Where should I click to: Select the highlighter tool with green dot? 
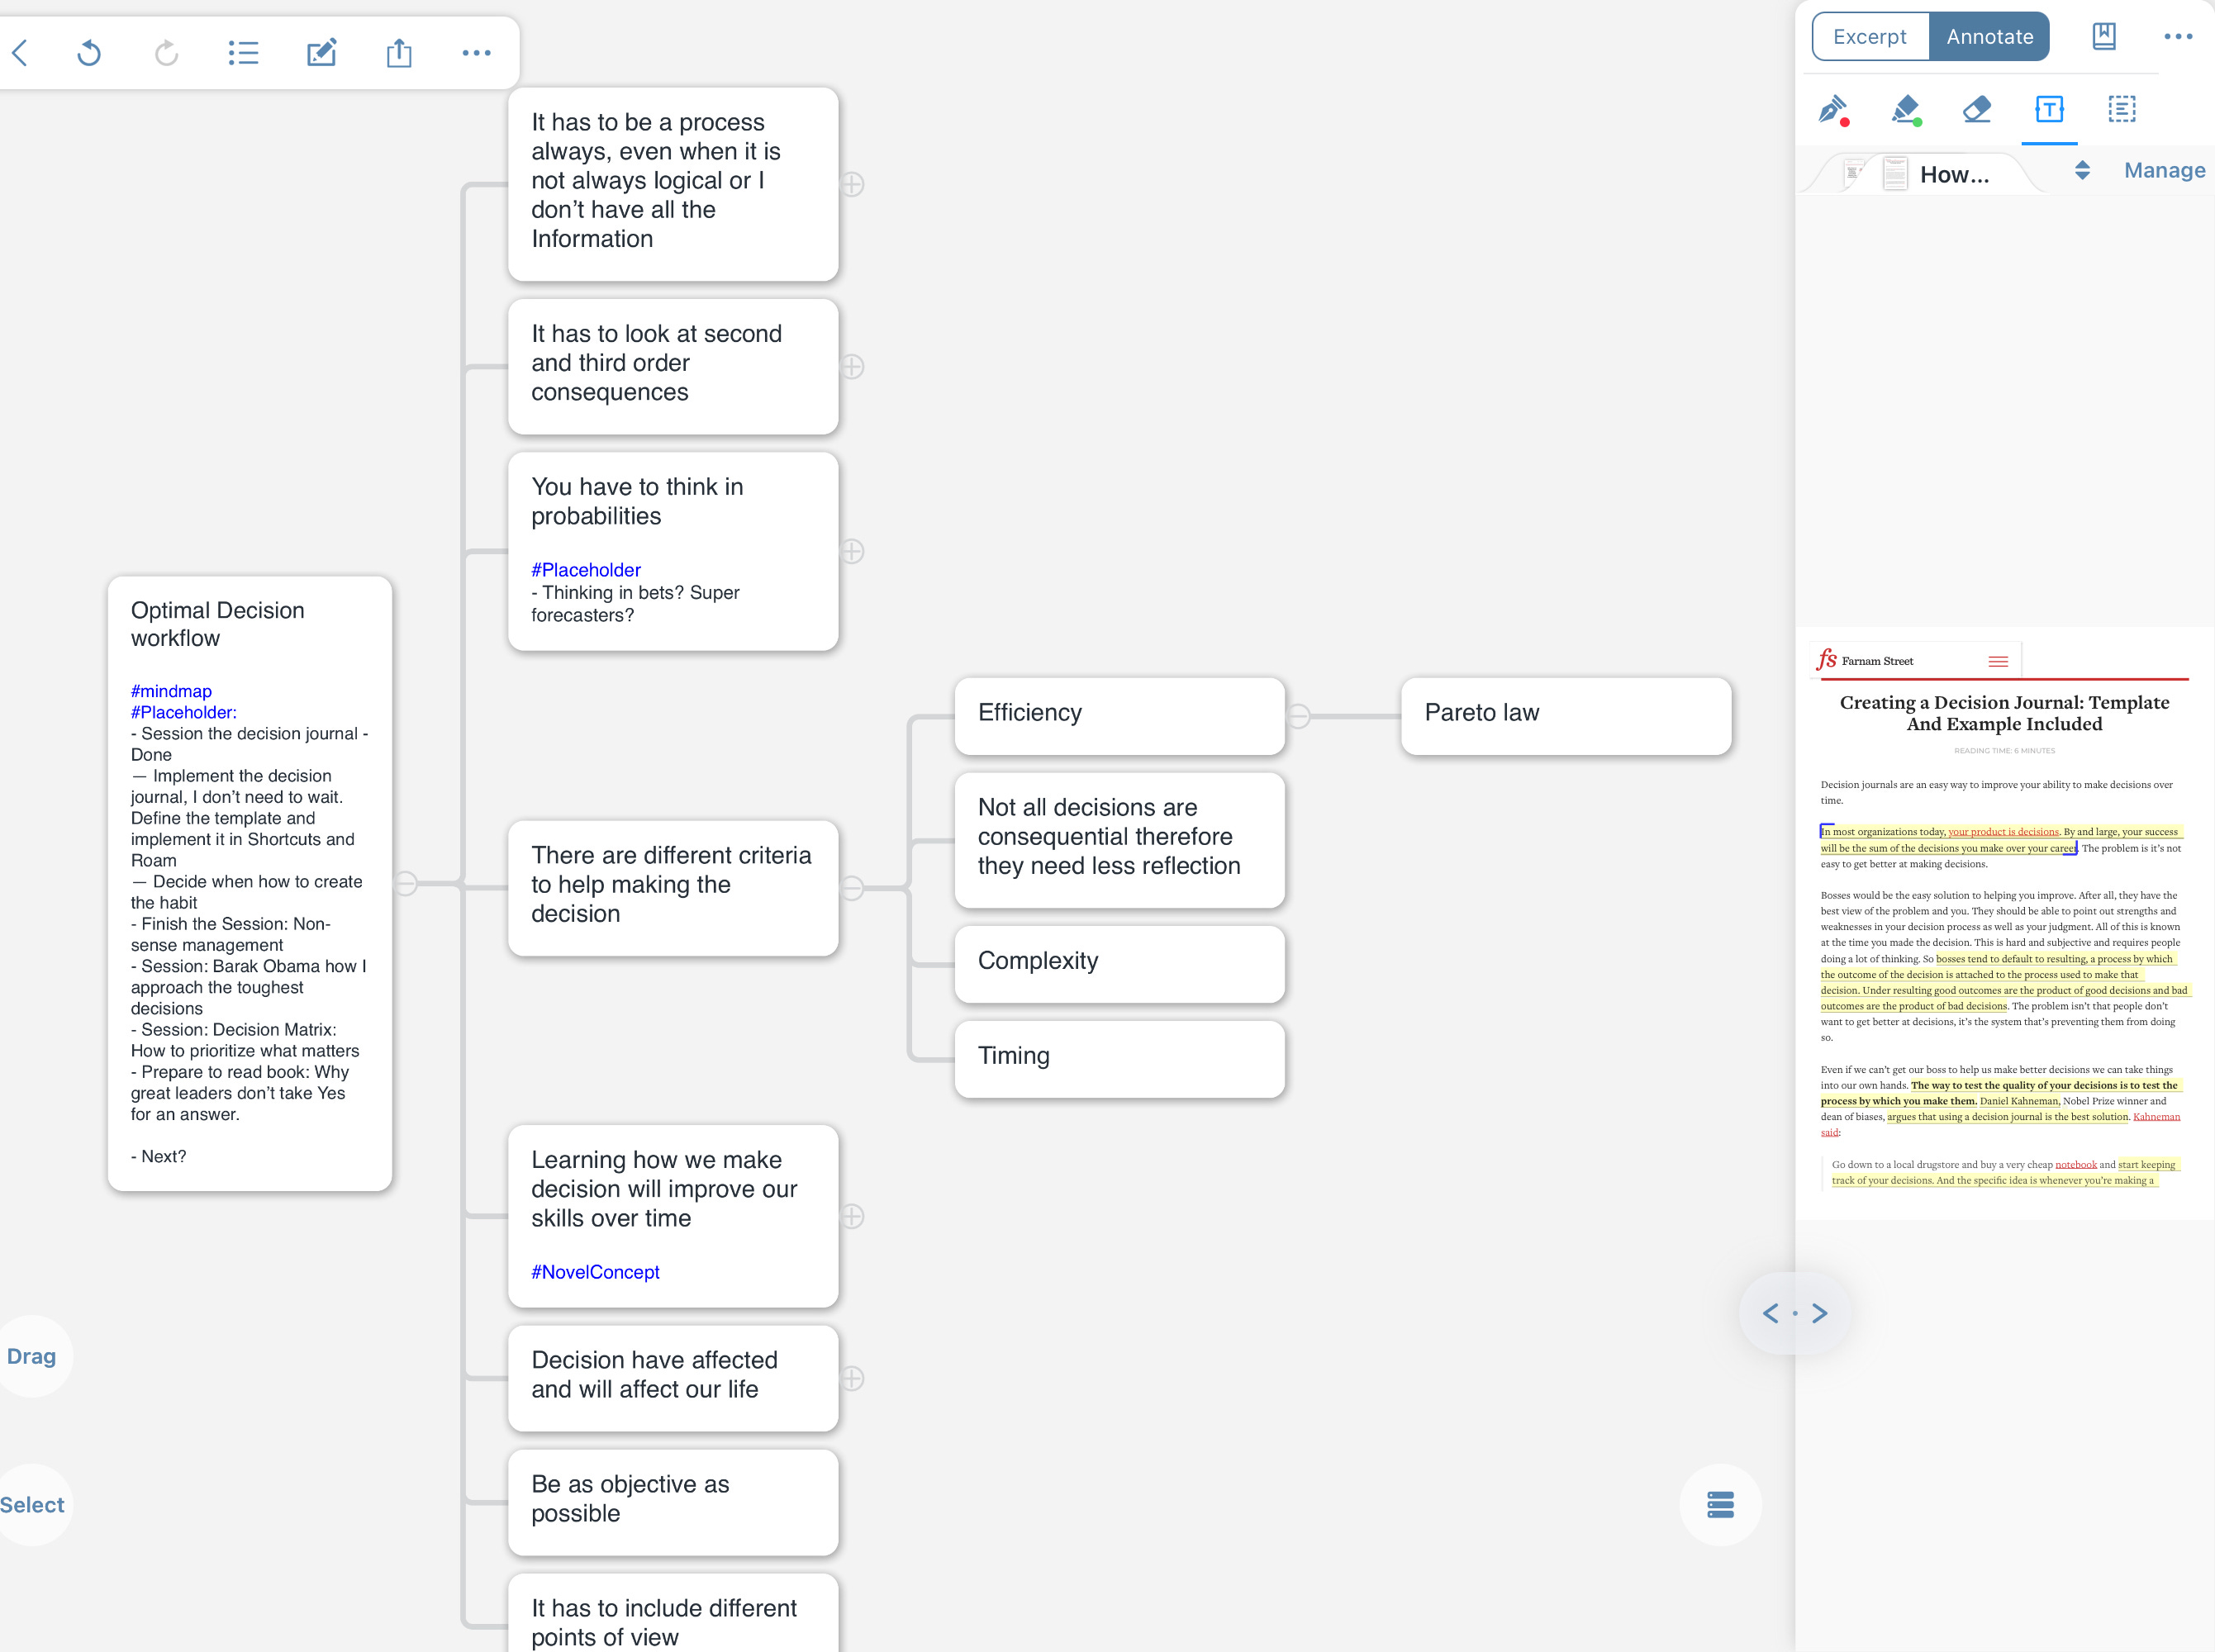pyautogui.click(x=1906, y=109)
